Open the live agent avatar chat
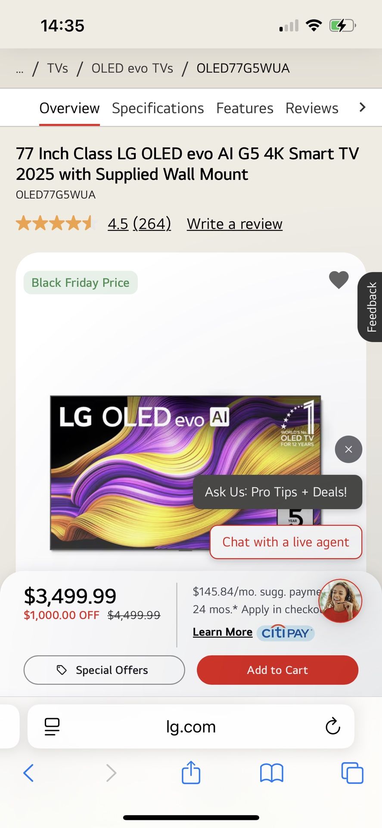The width and height of the screenshot is (382, 828). (340, 601)
